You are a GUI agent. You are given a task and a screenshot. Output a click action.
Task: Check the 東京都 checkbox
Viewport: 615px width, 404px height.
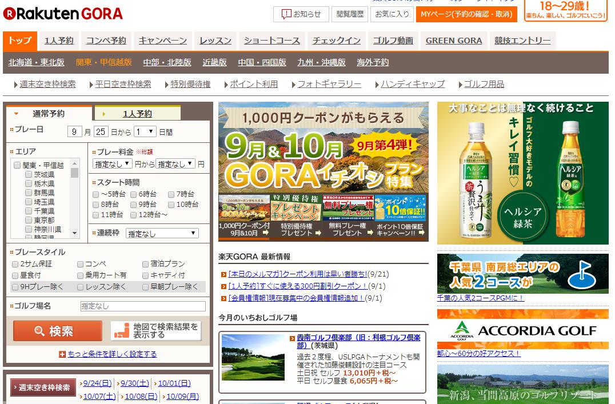[x=28, y=220]
